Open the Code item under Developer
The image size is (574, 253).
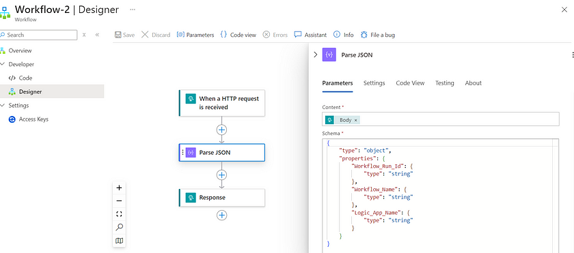[26, 78]
